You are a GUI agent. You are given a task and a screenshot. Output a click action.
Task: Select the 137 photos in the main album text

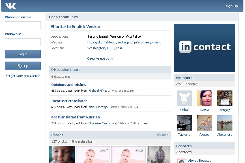[x=73, y=142]
